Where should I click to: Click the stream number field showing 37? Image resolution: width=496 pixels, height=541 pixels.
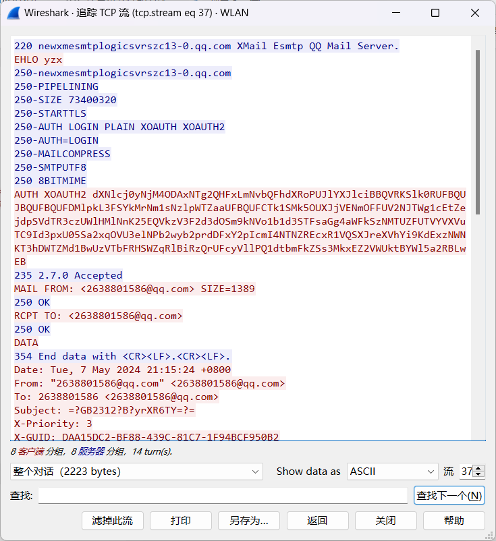[467, 472]
